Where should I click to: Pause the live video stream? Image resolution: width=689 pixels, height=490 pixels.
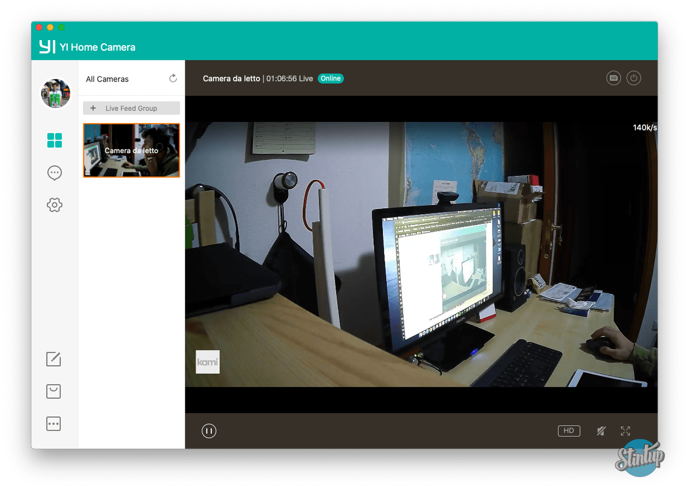click(x=209, y=431)
